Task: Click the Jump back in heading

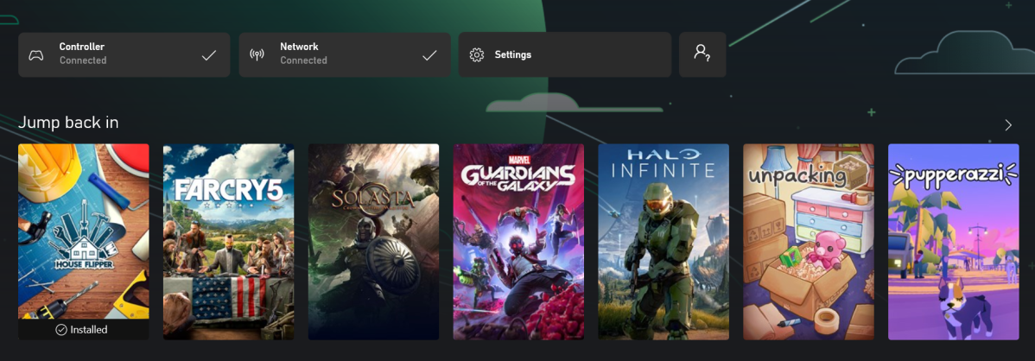Action: [x=68, y=123]
